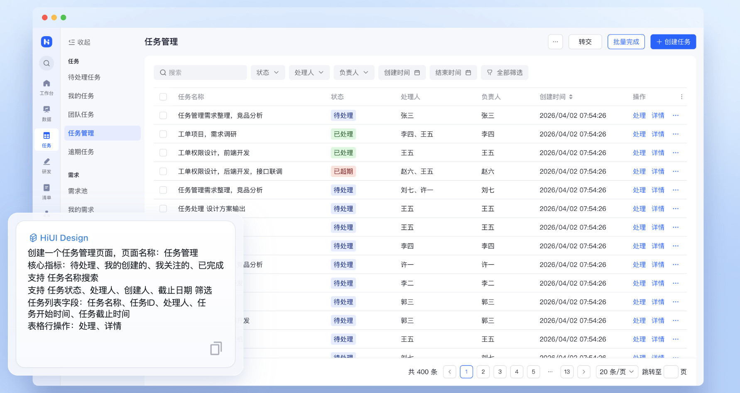Click 详情 for the 赵六 row

[x=658, y=172]
